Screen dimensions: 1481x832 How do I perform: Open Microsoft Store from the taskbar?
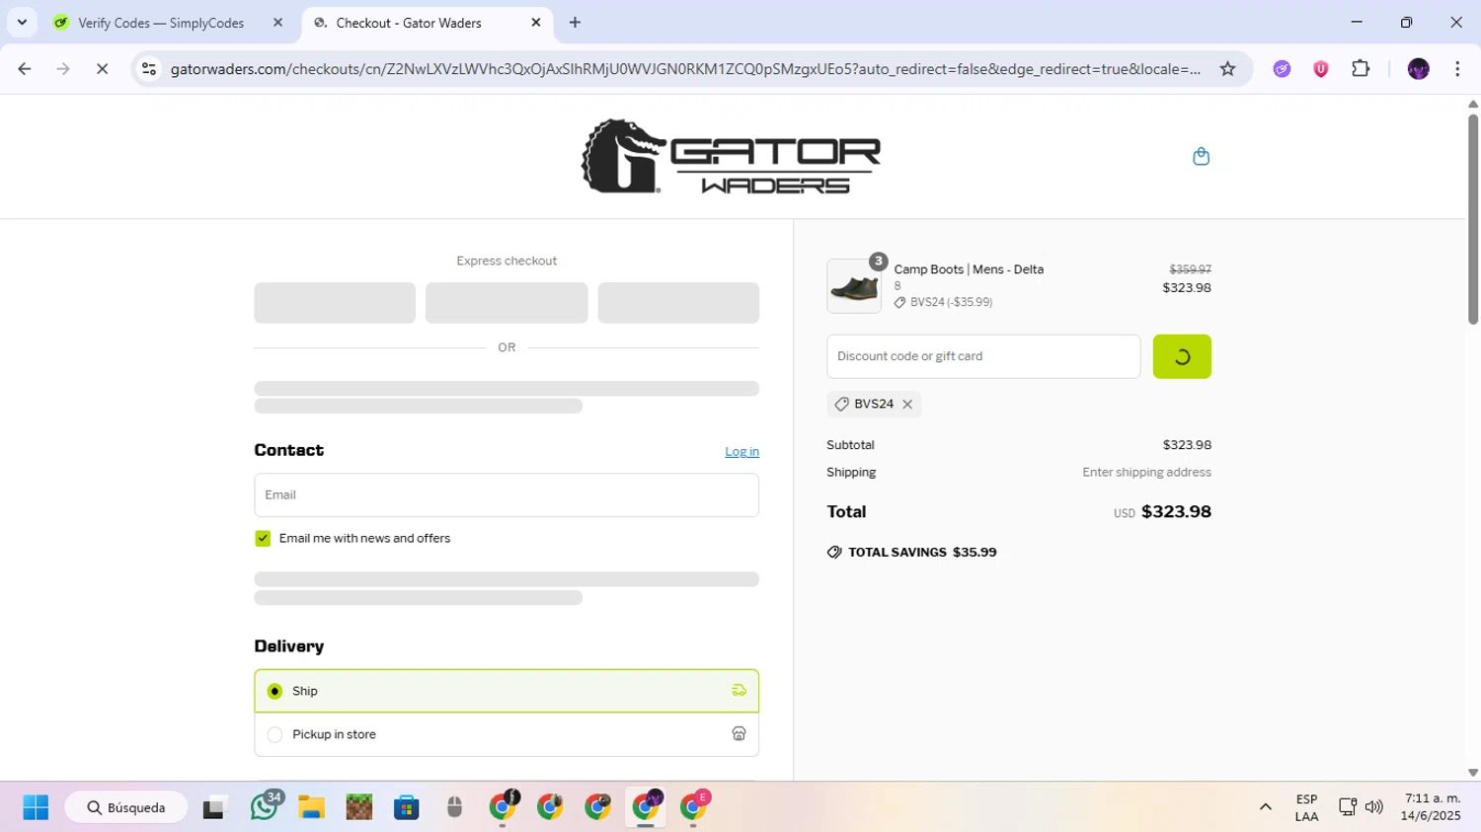click(407, 807)
